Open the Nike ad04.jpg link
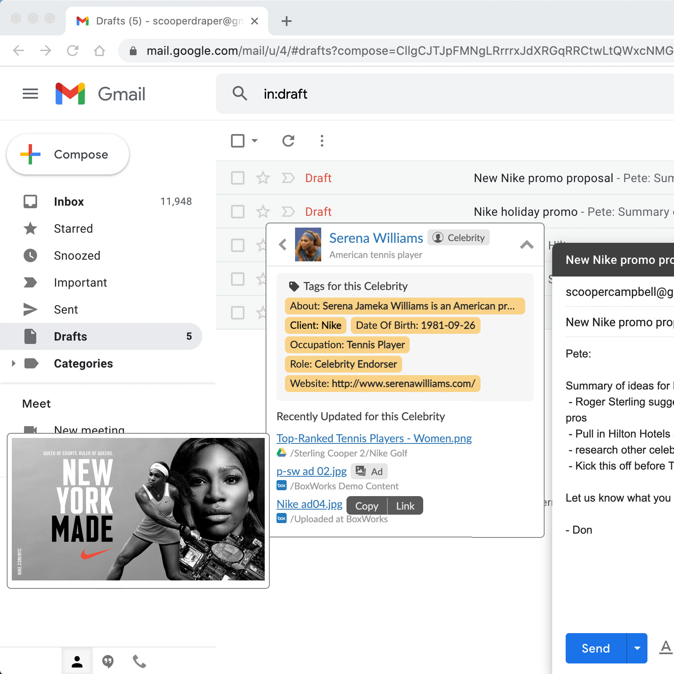 (309, 504)
